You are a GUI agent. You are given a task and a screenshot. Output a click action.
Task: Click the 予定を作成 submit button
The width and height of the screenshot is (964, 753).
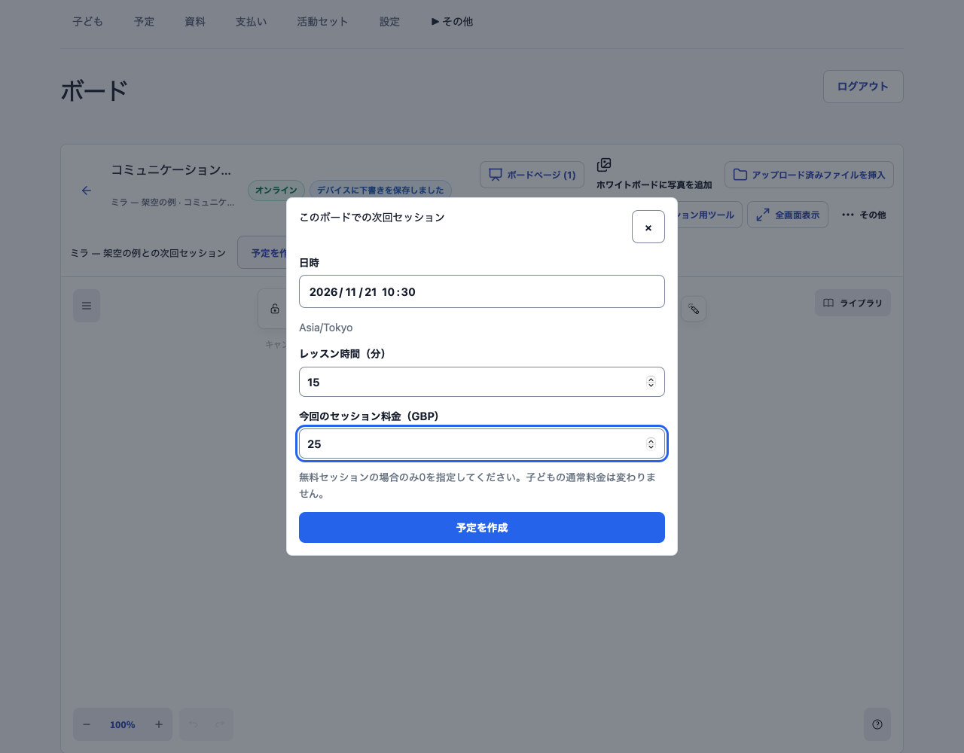482,527
